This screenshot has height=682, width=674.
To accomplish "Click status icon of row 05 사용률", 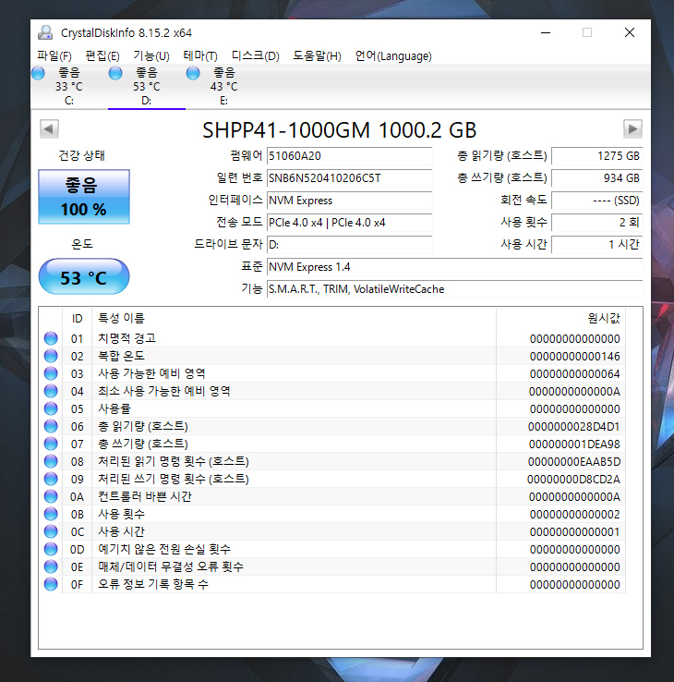I will click(x=51, y=408).
